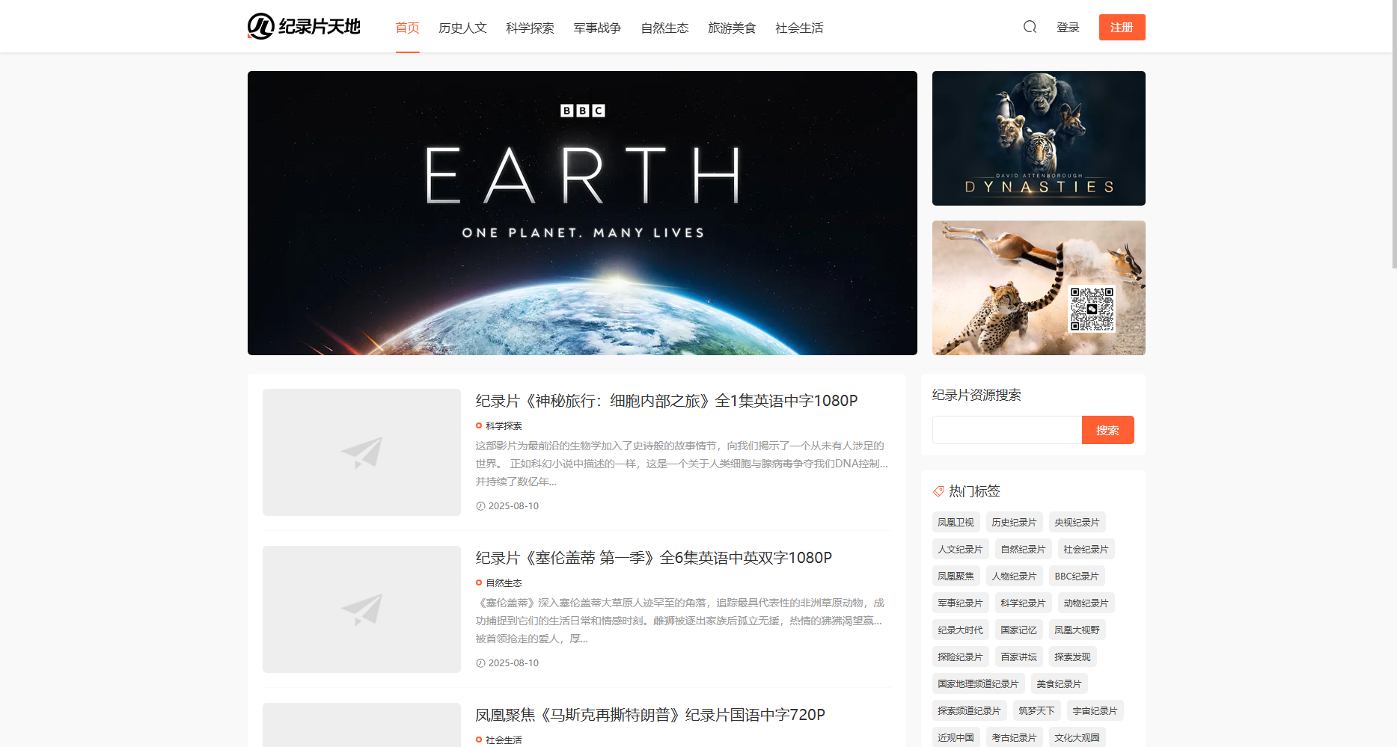Open the 科学探索 menu

pos(530,28)
